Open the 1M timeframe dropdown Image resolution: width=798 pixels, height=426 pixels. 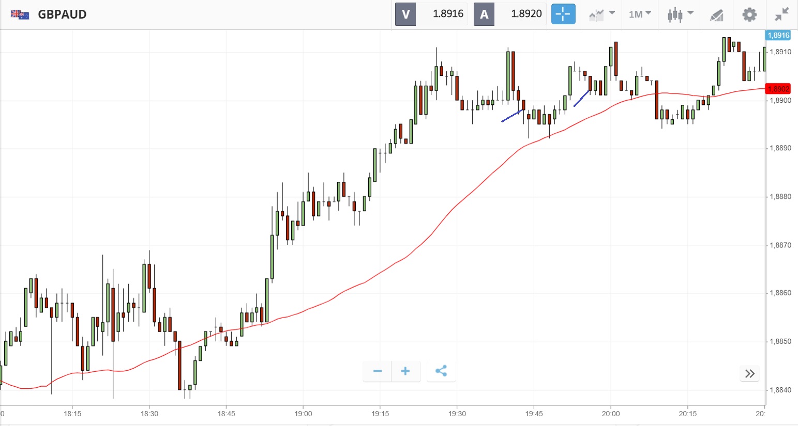(x=640, y=14)
